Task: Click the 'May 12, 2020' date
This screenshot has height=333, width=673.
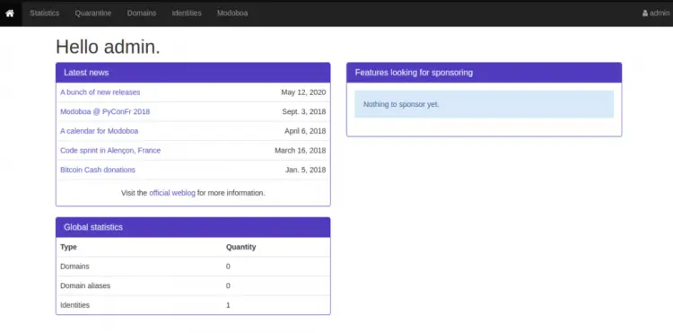Action: coord(303,92)
